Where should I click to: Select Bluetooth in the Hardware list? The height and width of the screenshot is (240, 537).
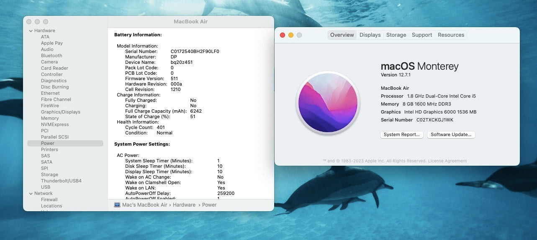click(51, 56)
